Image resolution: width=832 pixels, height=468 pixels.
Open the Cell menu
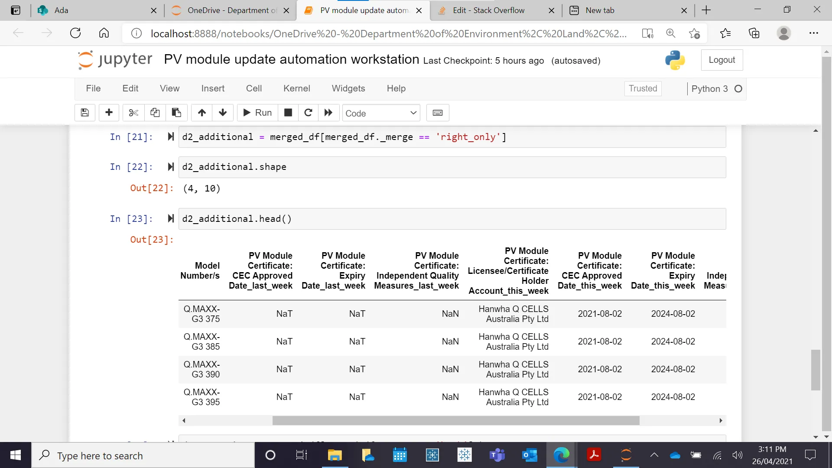pos(253,88)
